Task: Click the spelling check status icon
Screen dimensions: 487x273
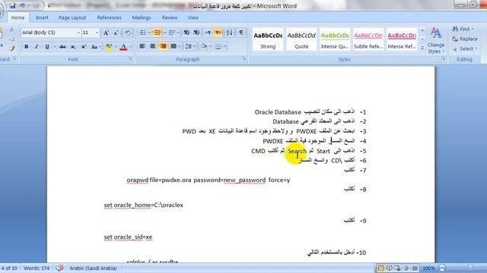Action: click(x=59, y=268)
